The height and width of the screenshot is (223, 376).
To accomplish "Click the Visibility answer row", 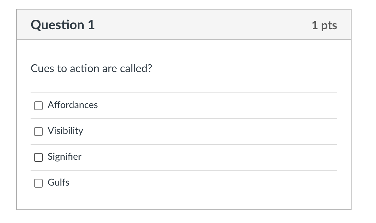I will coord(184,132).
